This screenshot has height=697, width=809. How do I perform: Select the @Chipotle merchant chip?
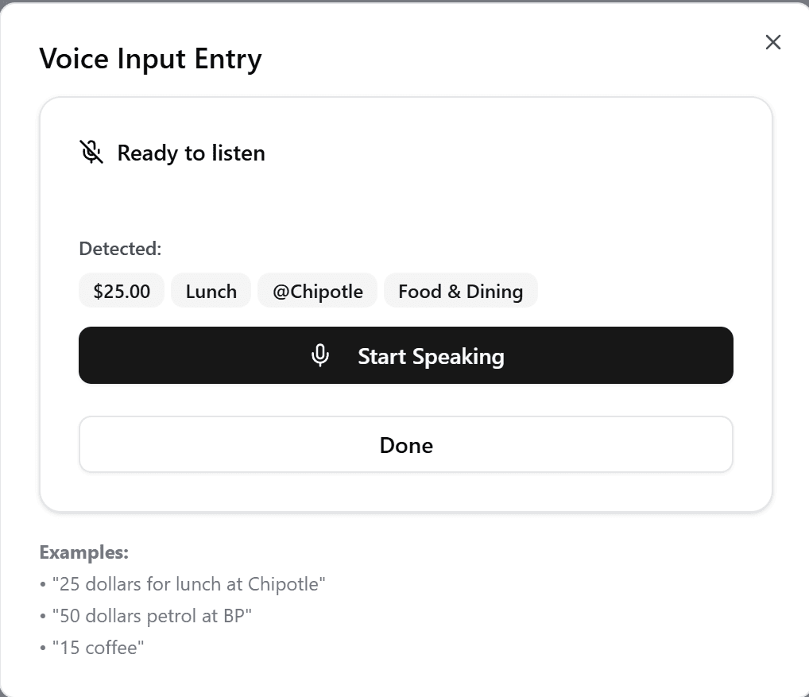click(318, 291)
